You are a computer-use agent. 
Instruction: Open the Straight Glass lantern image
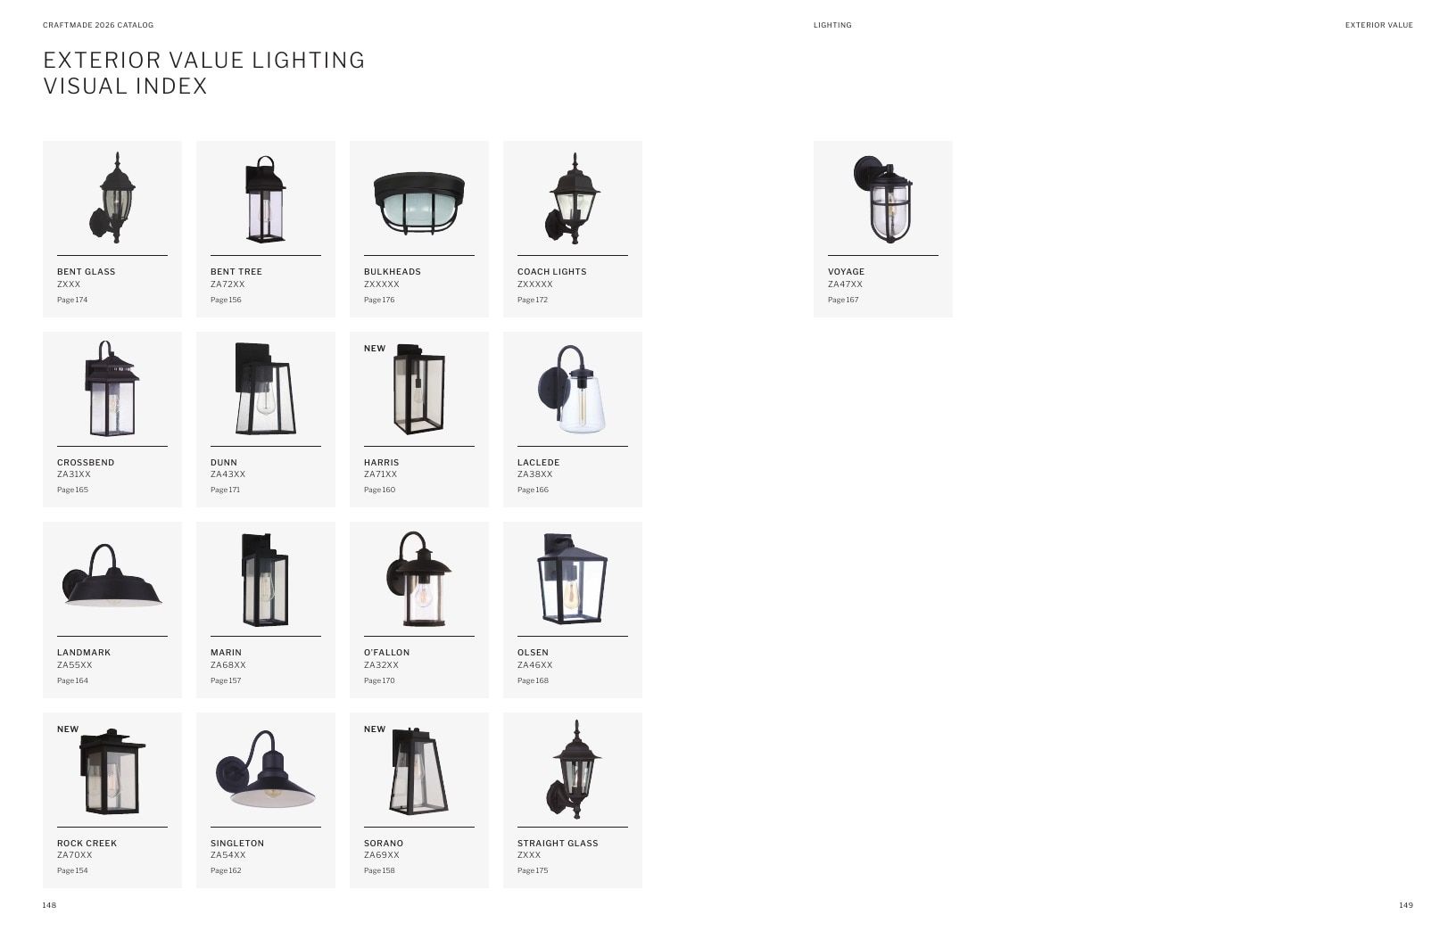572,770
